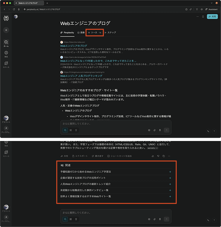Start a new thread with plus button

tap(6, 30)
